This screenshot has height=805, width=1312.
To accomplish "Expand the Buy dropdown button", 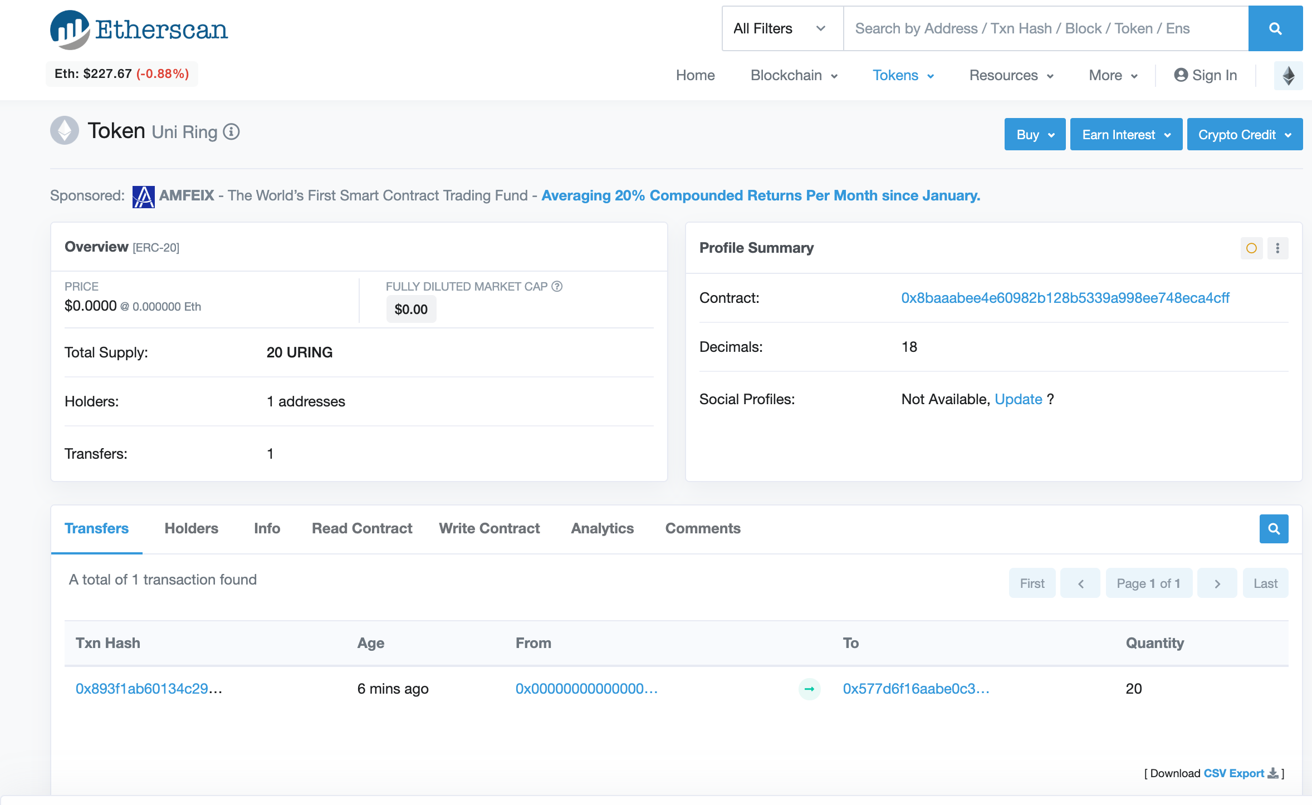I will 1034,135.
